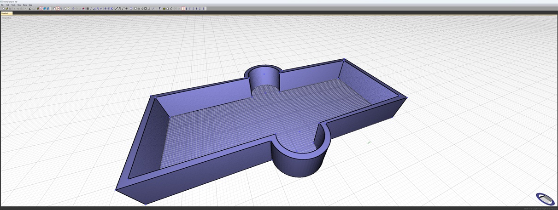The width and height of the screenshot is (558, 210).
Task: Open the Extra menu
Action: pos(25,5)
